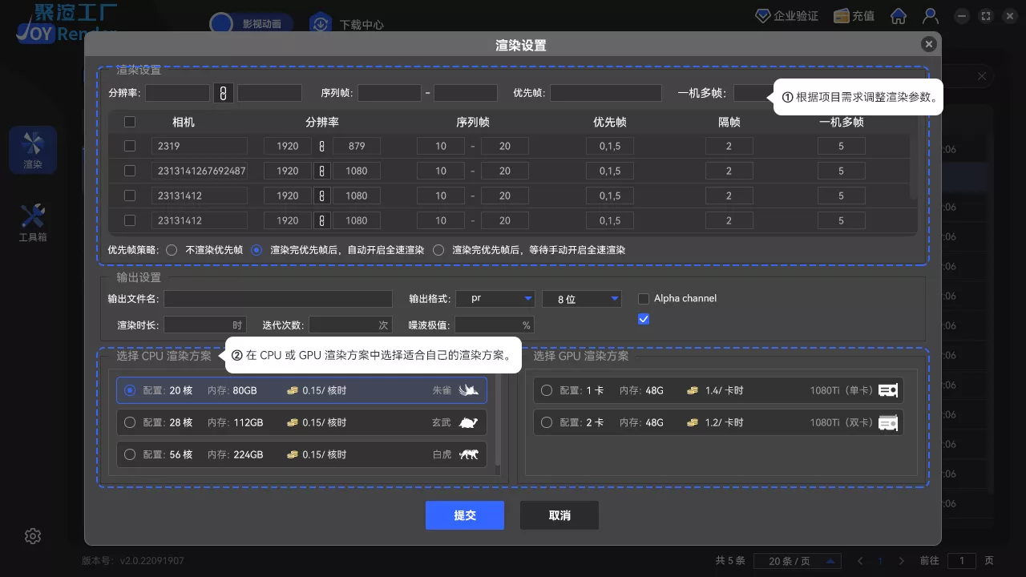This screenshot has height=577, width=1026.
Task: Switch to the 下载中心 tab
Action: coord(348,24)
